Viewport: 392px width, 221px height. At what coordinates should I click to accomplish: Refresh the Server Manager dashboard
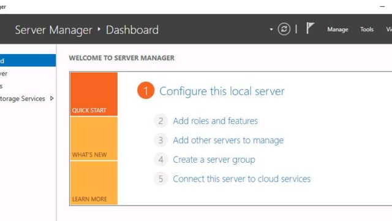pyautogui.click(x=284, y=29)
